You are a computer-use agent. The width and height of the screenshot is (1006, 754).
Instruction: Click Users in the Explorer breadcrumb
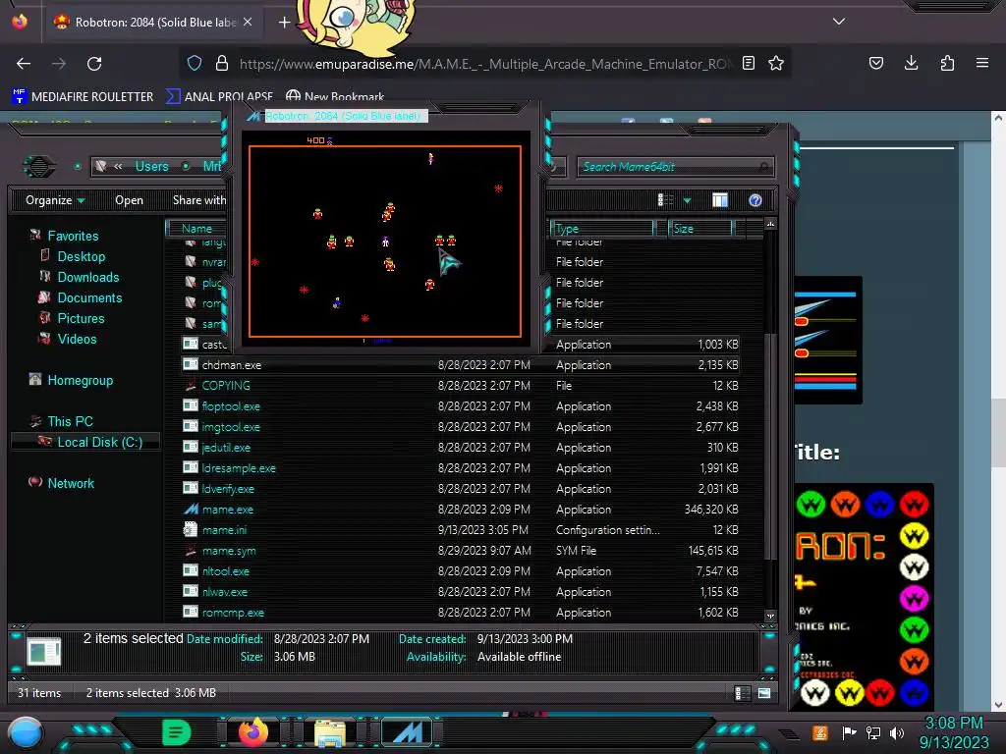(x=151, y=166)
